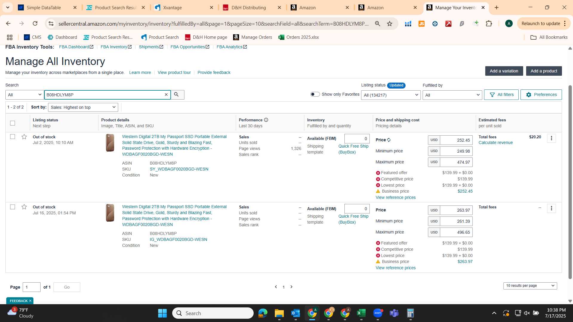573x322 pixels.
Task: Click Calculate revenue link
Action: coord(495,143)
